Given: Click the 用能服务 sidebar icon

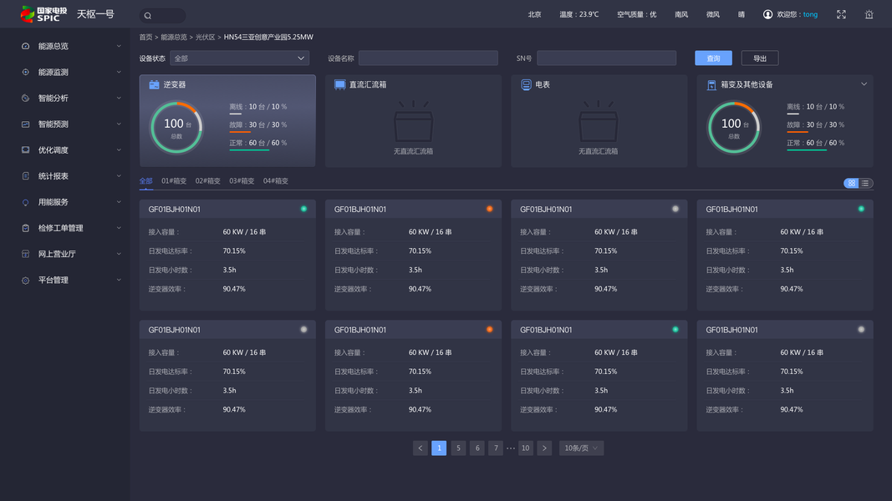Looking at the screenshot, I should coord(26,202).
